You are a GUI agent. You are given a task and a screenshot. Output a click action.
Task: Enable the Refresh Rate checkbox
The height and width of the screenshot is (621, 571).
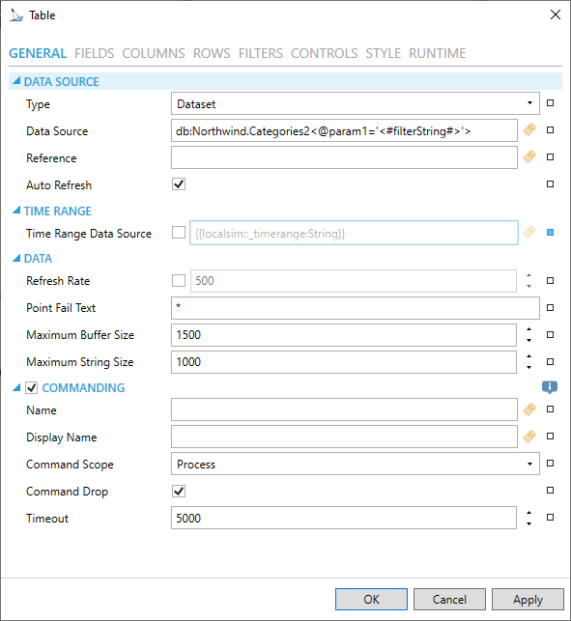(x=179, y=281)
